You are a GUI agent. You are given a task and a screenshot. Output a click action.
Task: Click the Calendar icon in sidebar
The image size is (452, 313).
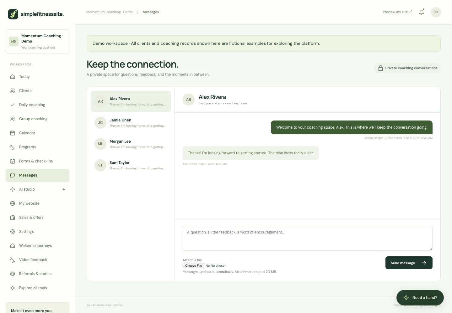click(x=13, y=133)
